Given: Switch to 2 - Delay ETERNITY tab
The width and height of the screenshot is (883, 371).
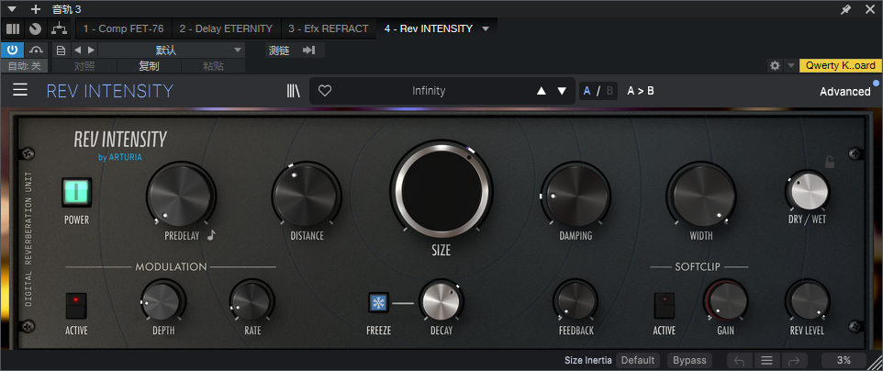Looking at the screenshot, I should (226, 28).
